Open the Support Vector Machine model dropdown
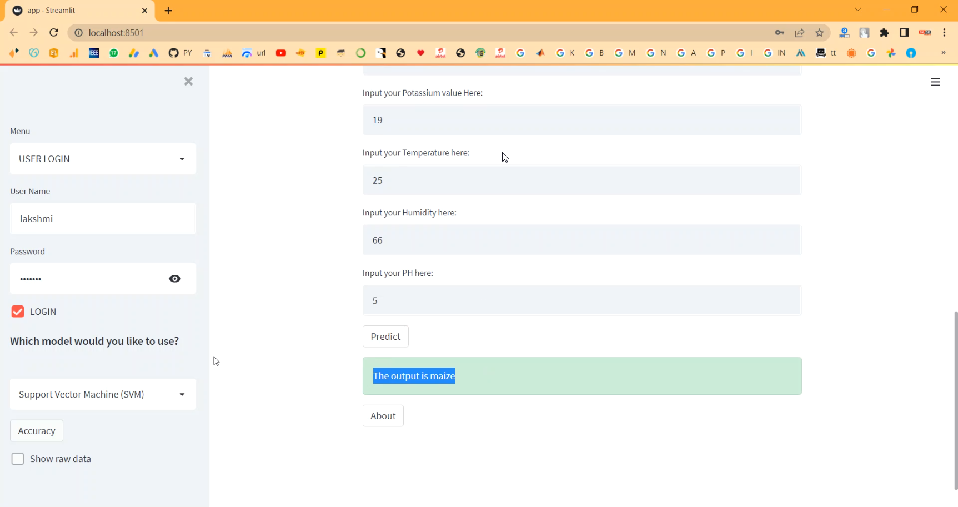 (103, 394)
